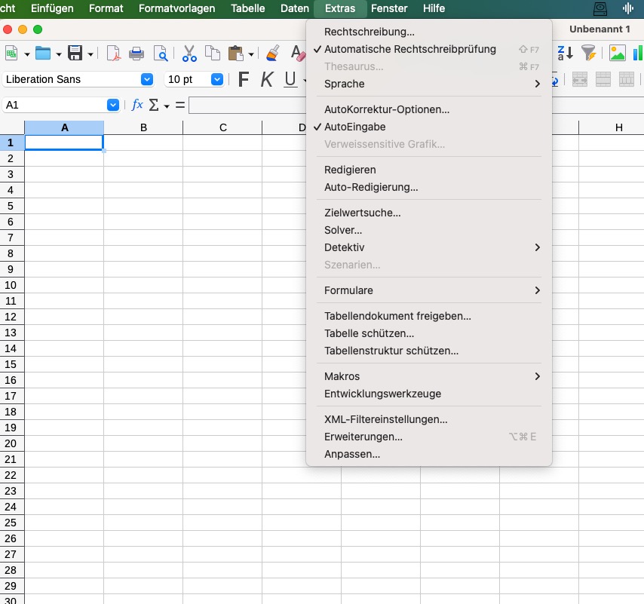The height and width of the screenshot is (604, 644).
Task: Open the font name dropdown
Action: pyautogui.click(x=146, y=79)
